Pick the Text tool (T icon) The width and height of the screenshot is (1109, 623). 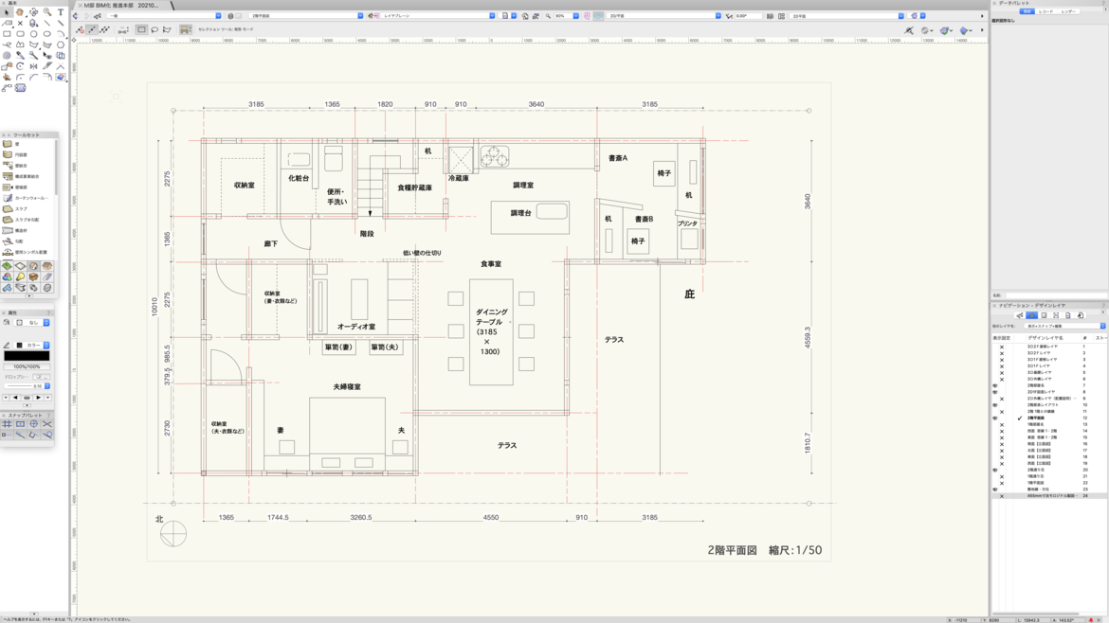tap(61, 12)
